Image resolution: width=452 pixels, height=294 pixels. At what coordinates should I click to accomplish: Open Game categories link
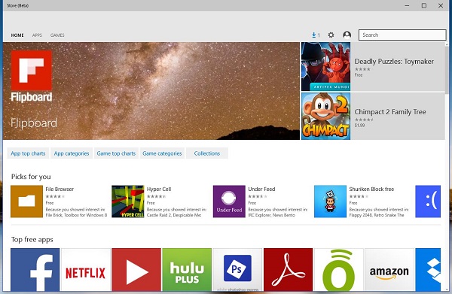(162, 153)
